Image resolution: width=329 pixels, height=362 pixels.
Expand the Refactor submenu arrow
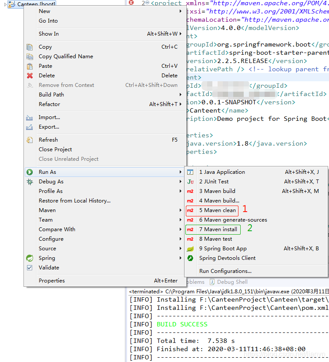click(180, 104)
